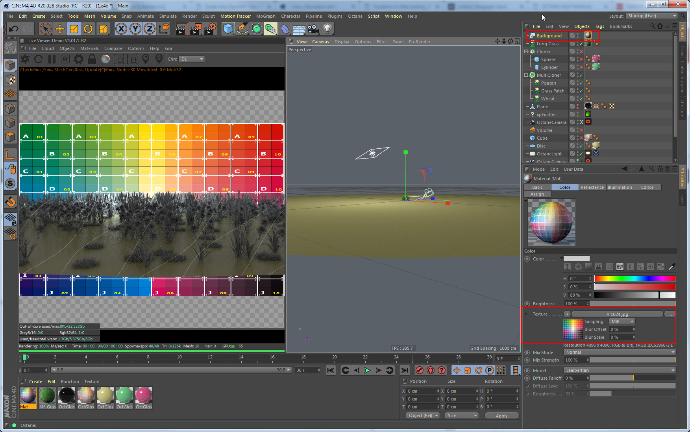This screenshot has width=690, height=432.
Task: Open the Sampling dropdown set to MIP
Action: (622, 321)
